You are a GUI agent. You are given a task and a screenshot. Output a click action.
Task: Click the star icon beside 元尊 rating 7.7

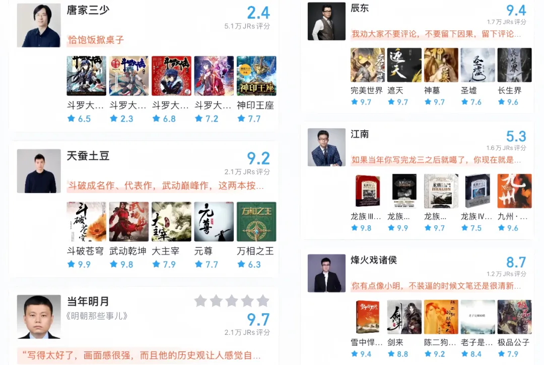click(x=199, y=264)
